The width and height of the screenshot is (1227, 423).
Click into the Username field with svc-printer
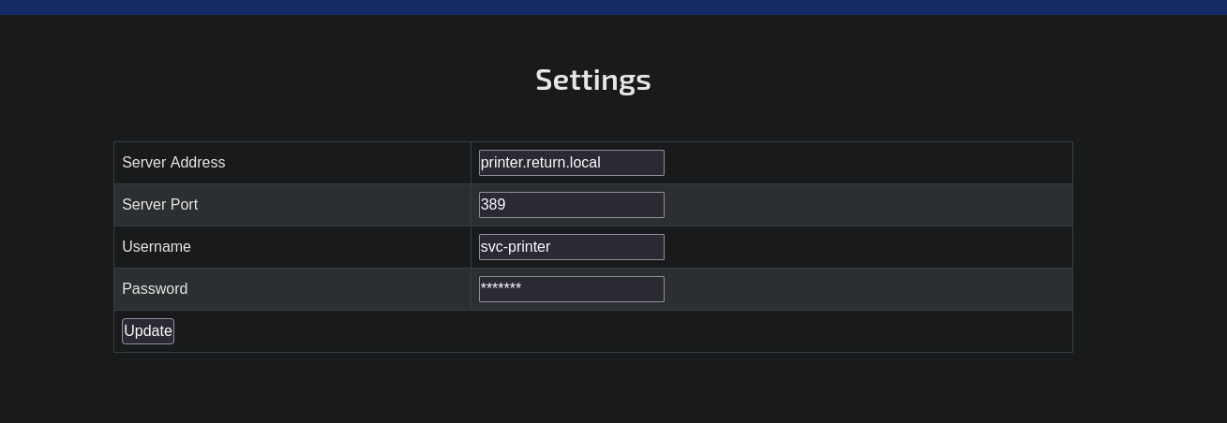click(x=571, y=247)
